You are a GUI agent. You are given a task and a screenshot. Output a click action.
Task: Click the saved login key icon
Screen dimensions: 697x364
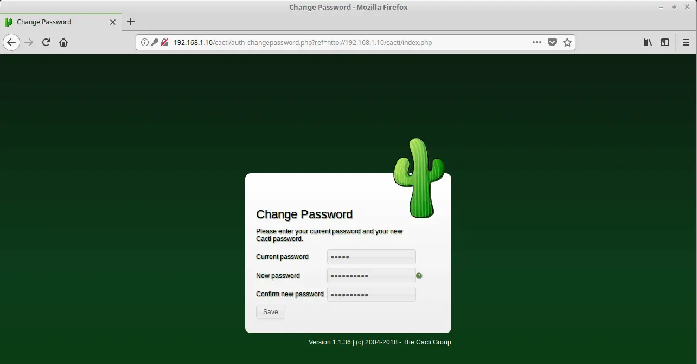tap(154, 42)
